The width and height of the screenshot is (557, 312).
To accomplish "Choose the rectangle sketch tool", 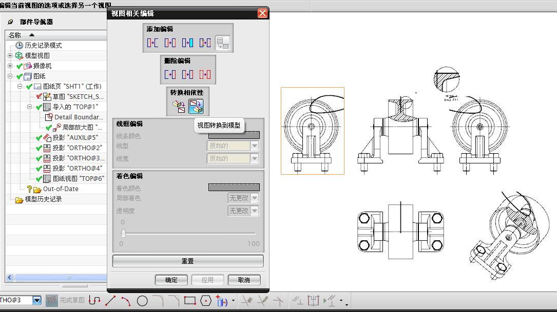I will [x=190, y=301].
